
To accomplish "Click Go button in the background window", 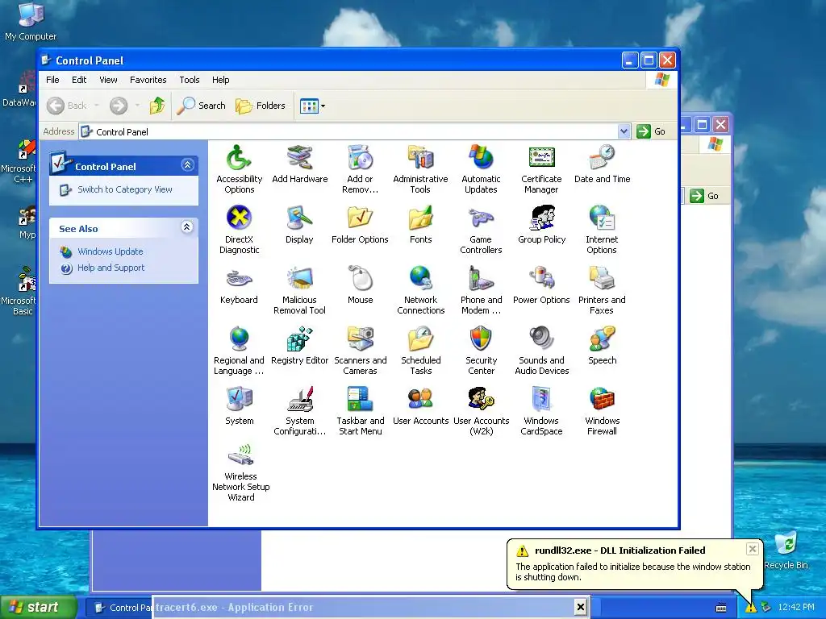I will [704, 196].
